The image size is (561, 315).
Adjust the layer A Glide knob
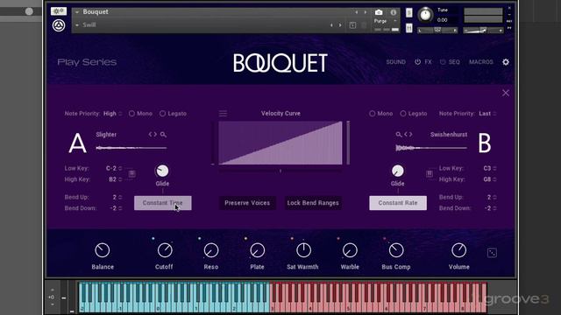tap(162, 171)
